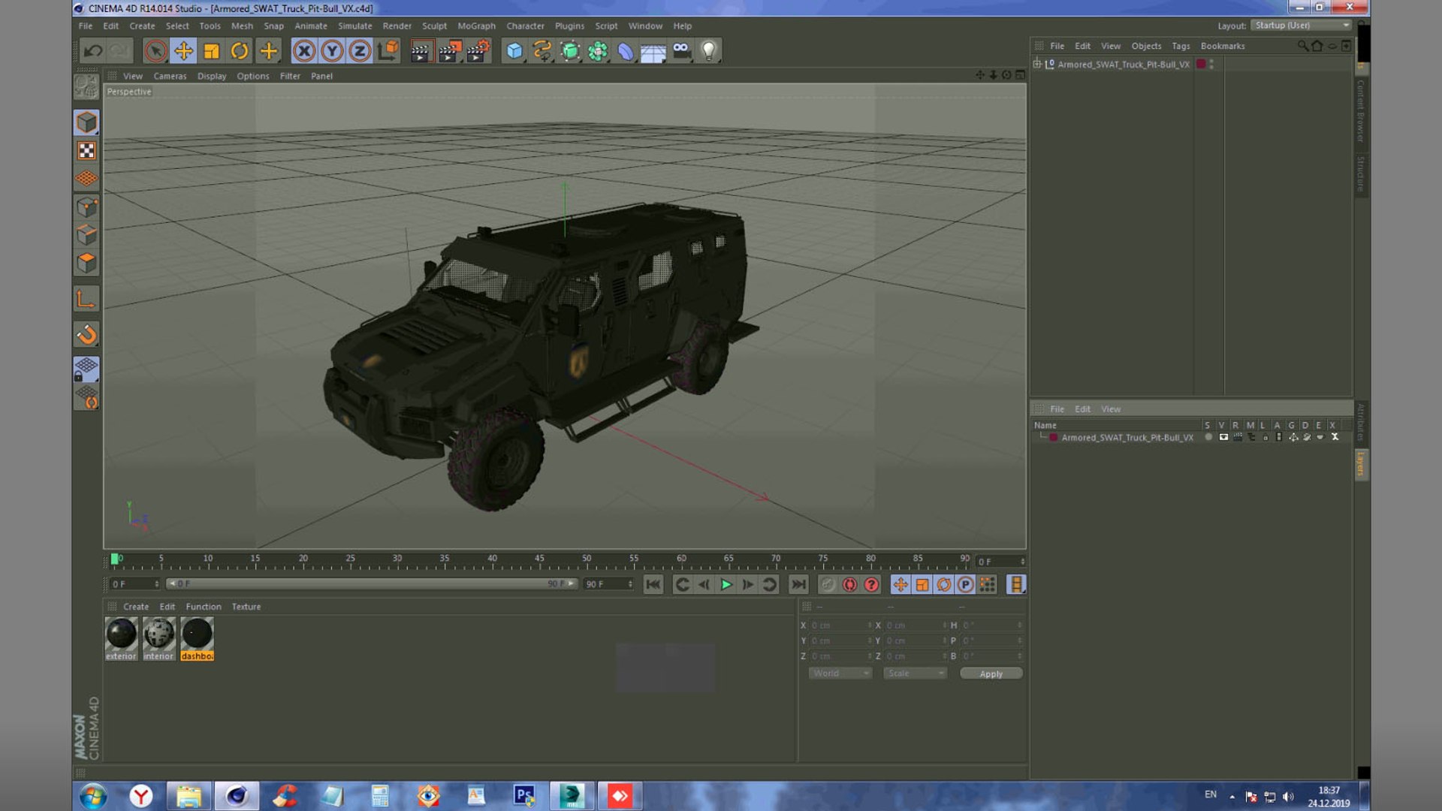Open Photoshop from Windows taskbar
This screenshot has height=811, width=1442.
click(524, 795)
